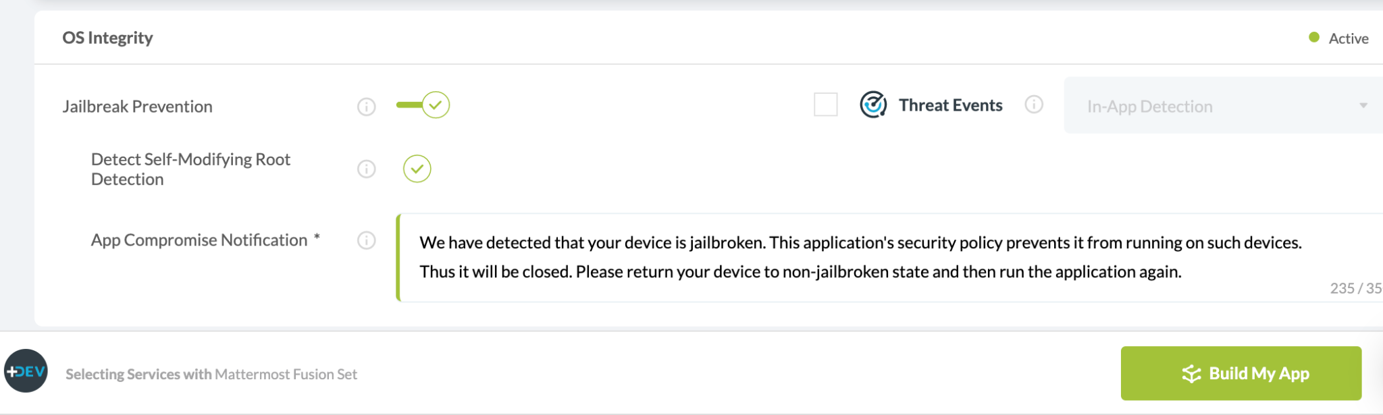This screenshot has height=415, width=1383.
Task: Click the green Active status dot
Action: click(1314, 38)
